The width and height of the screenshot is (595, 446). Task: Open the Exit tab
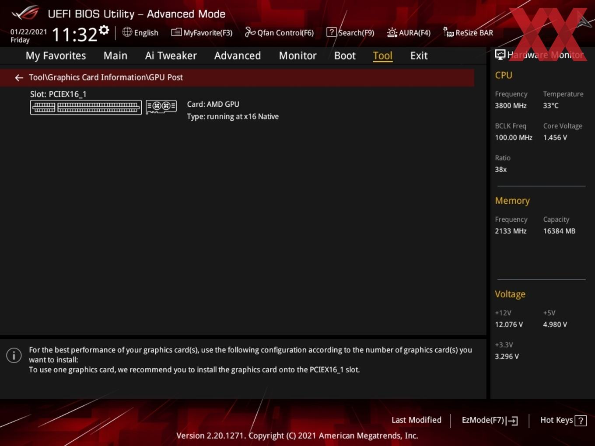(x=419, y=56)
